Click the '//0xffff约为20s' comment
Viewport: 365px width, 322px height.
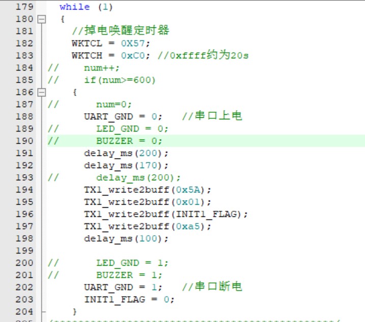[x=203, y=55]
